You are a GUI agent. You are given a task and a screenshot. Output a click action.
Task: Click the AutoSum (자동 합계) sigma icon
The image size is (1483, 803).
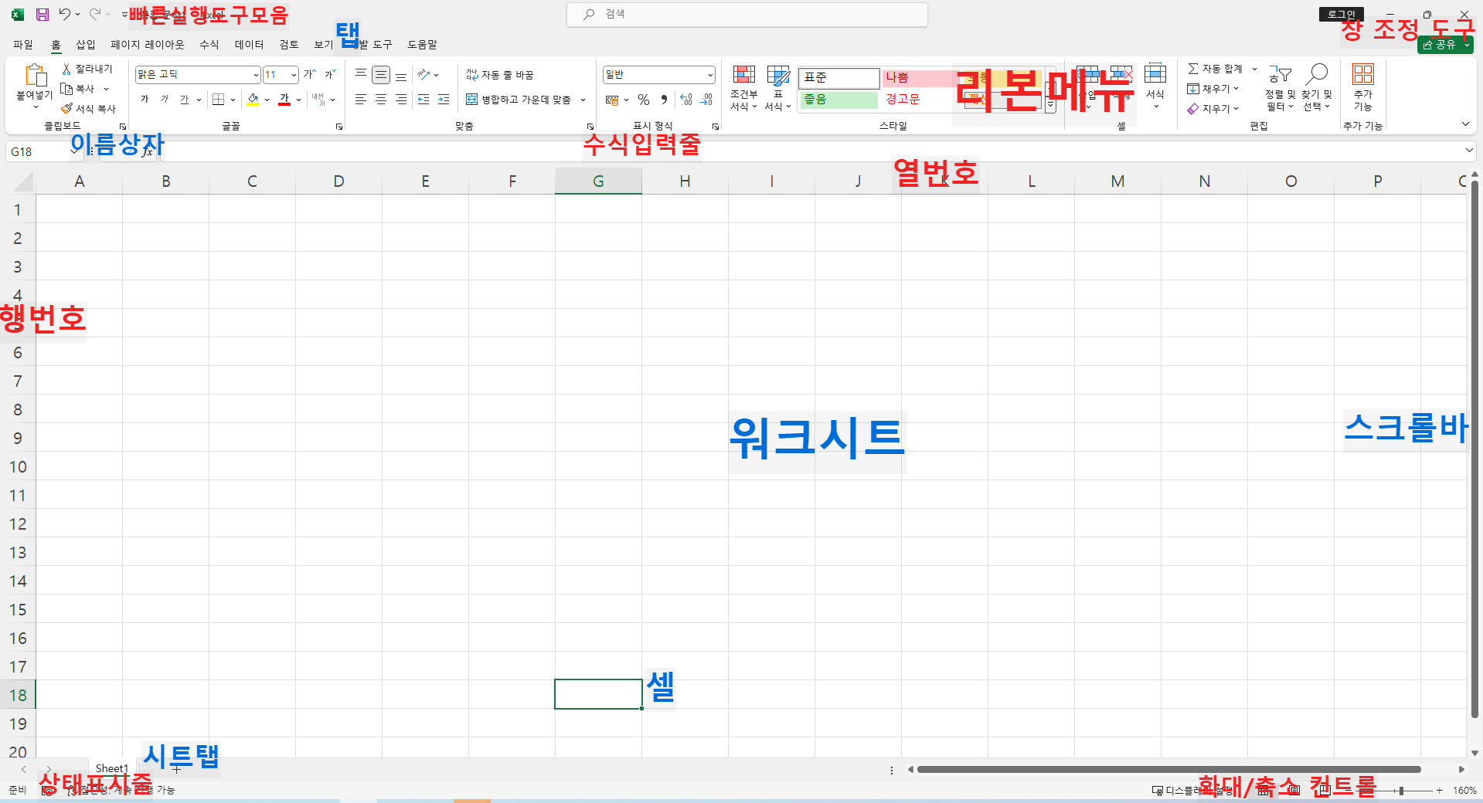1193,69
